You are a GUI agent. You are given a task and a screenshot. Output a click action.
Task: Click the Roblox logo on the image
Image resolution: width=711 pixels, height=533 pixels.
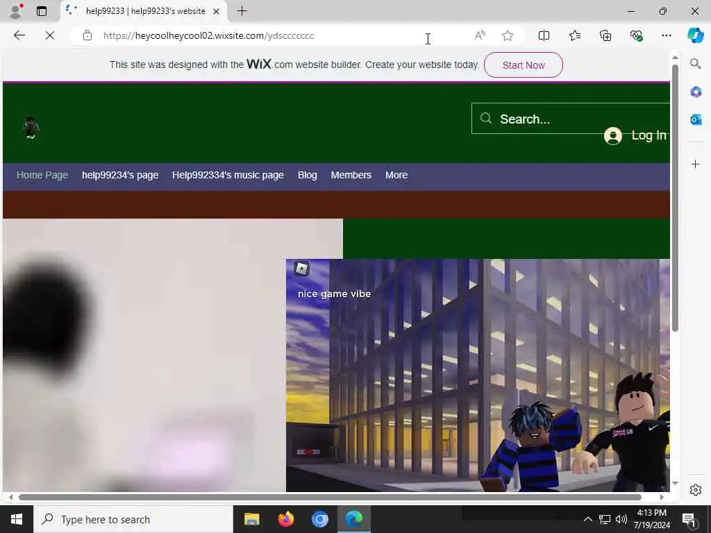301,269
